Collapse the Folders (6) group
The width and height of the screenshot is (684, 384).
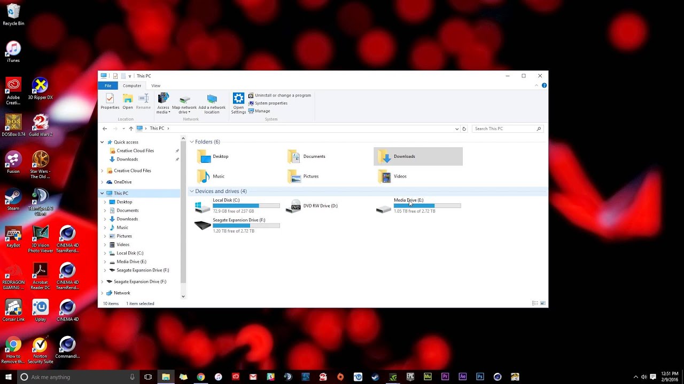(192, 142)
